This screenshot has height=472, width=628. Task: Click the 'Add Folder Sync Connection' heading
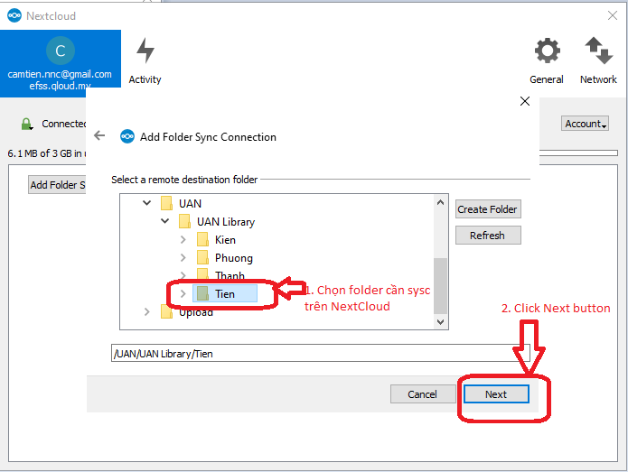[x=208, y=137]
